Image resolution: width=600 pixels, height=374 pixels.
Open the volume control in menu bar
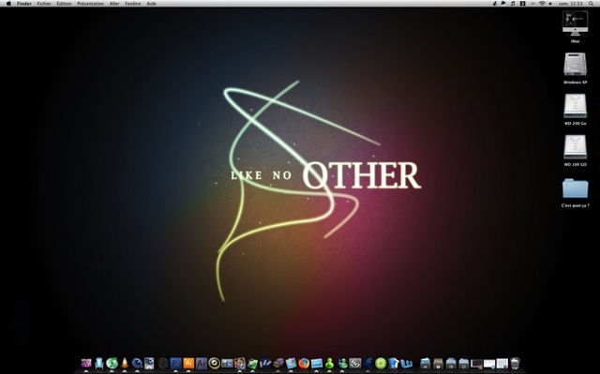[550, 4]
